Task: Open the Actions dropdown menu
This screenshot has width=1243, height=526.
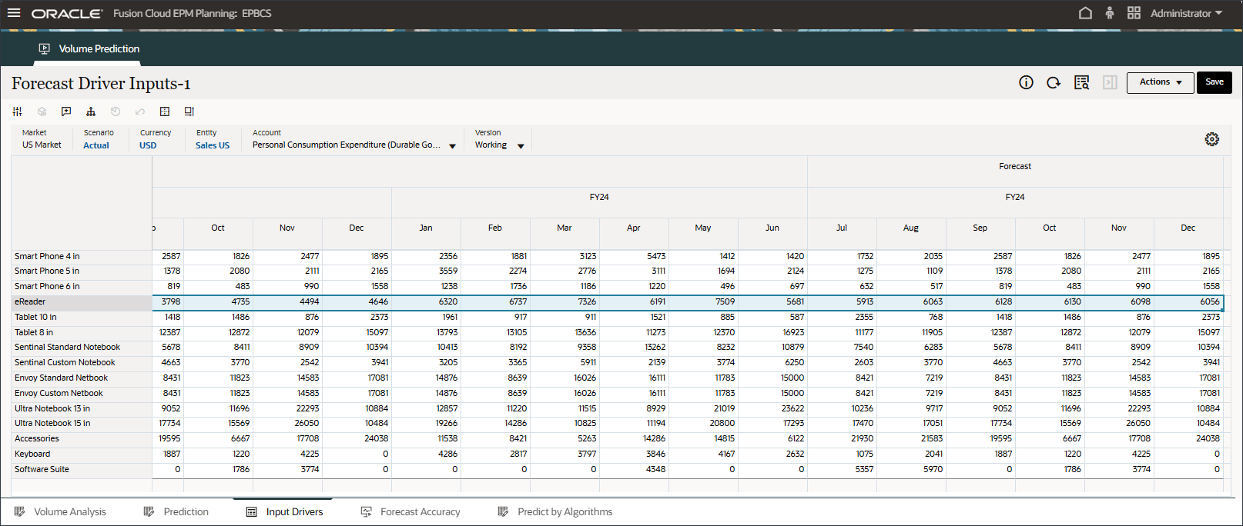Action: pos(1160,82)
